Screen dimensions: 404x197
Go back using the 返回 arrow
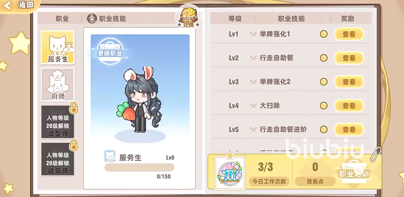tap(19, 5)
